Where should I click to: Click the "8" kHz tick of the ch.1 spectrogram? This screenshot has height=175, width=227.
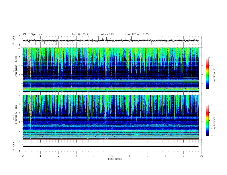(x=20, y=57)
